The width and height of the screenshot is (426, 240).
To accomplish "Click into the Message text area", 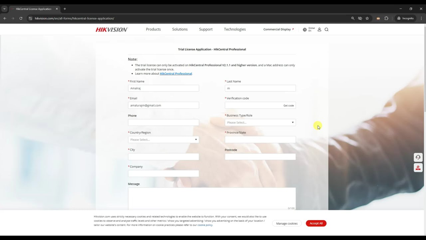I will click(x=212, y=199).
